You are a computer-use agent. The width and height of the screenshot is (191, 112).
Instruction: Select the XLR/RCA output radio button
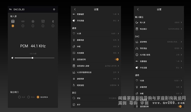tap(38, 97)
